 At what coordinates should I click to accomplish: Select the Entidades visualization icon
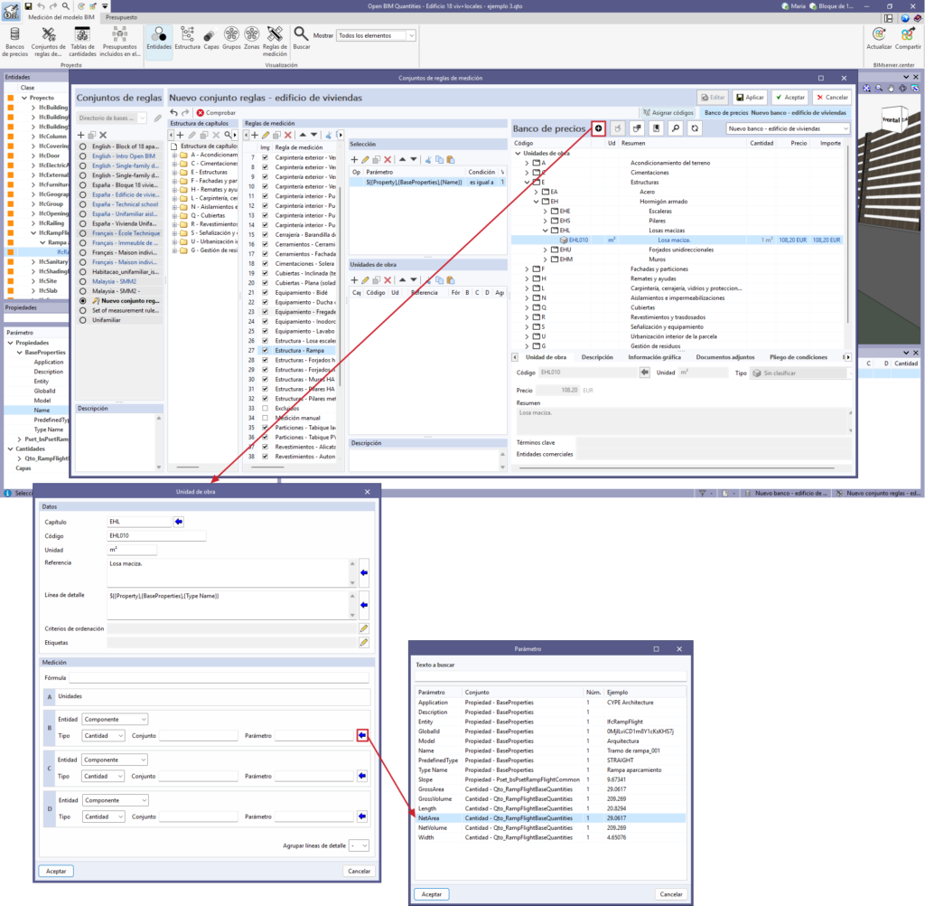(159, 39)
